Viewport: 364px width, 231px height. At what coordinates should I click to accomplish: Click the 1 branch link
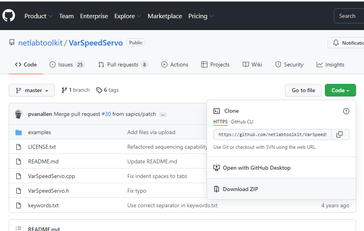[75, 90]
